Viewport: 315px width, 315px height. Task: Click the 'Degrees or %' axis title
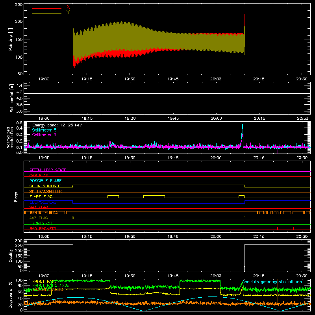click(x=10, y=295)
